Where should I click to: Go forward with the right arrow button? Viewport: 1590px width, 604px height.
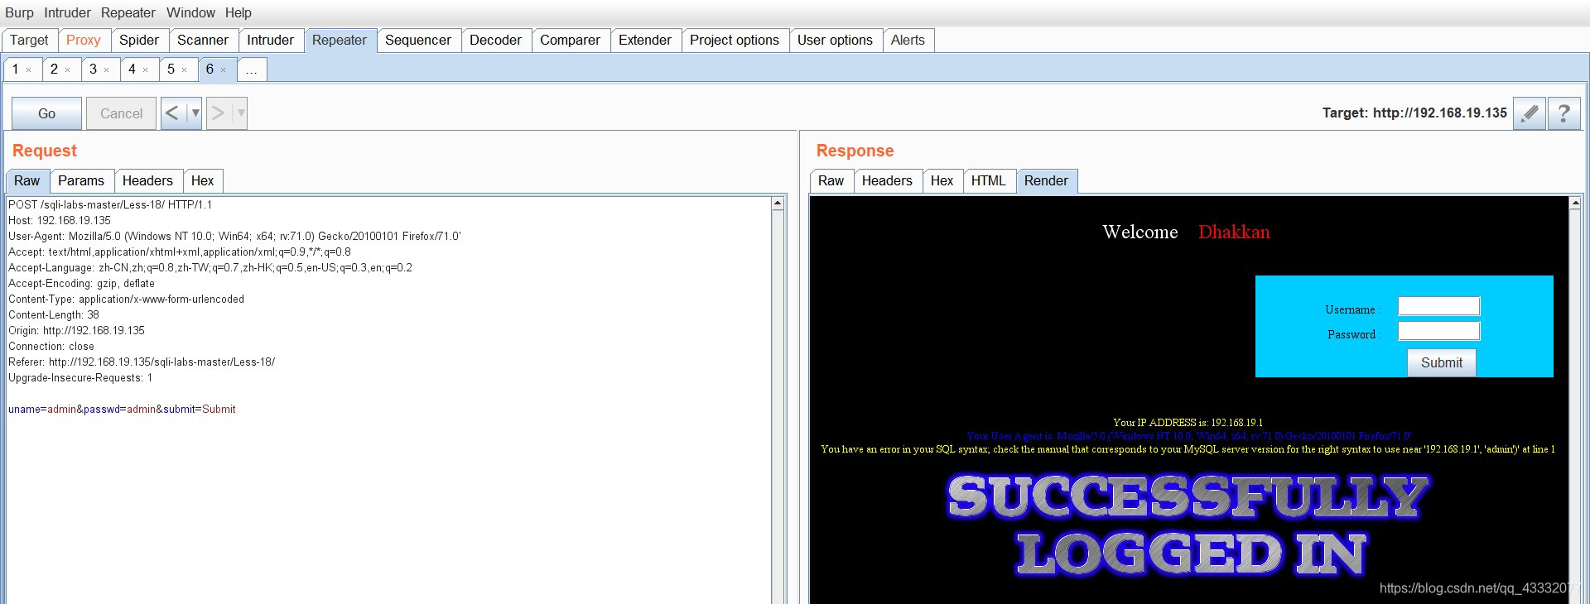(218, 113)
